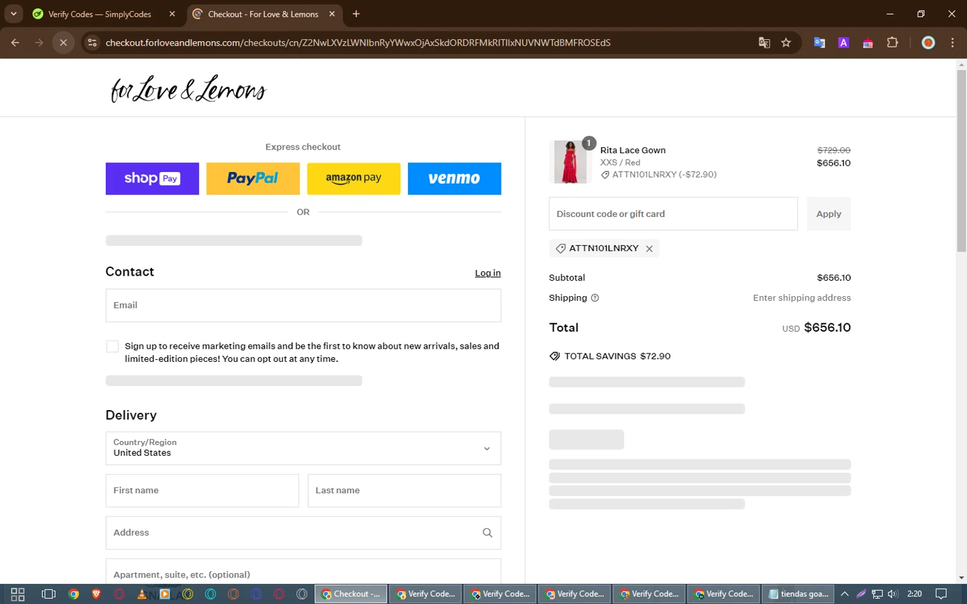967x604 pixels.
Task: Pay with PayPal express checkout
Action: (x=253, y=178)
